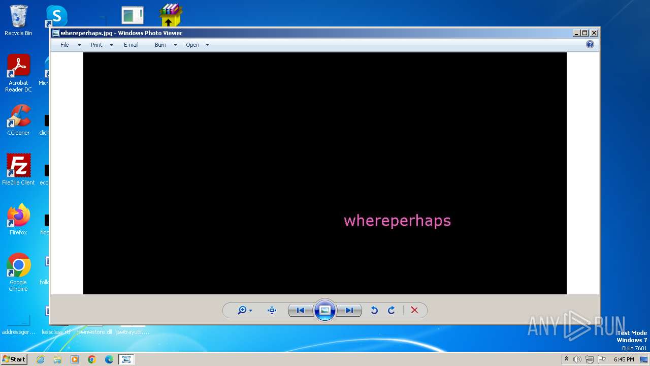This screenshot has width=650, height=366.
Task: Delete the current image with red X
Action: tap(414, 310)
